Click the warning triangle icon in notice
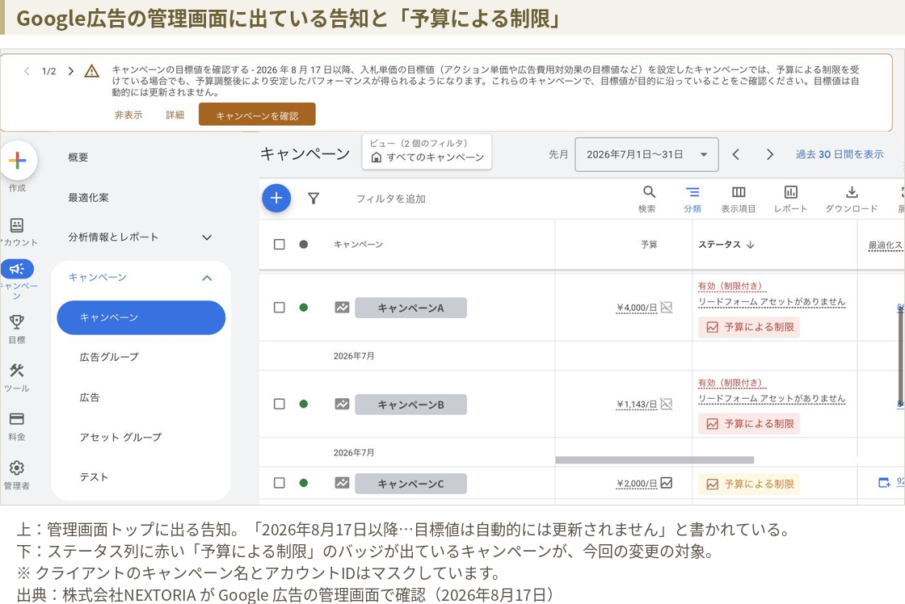Viewport: 905px width, 604px height. 92,71
